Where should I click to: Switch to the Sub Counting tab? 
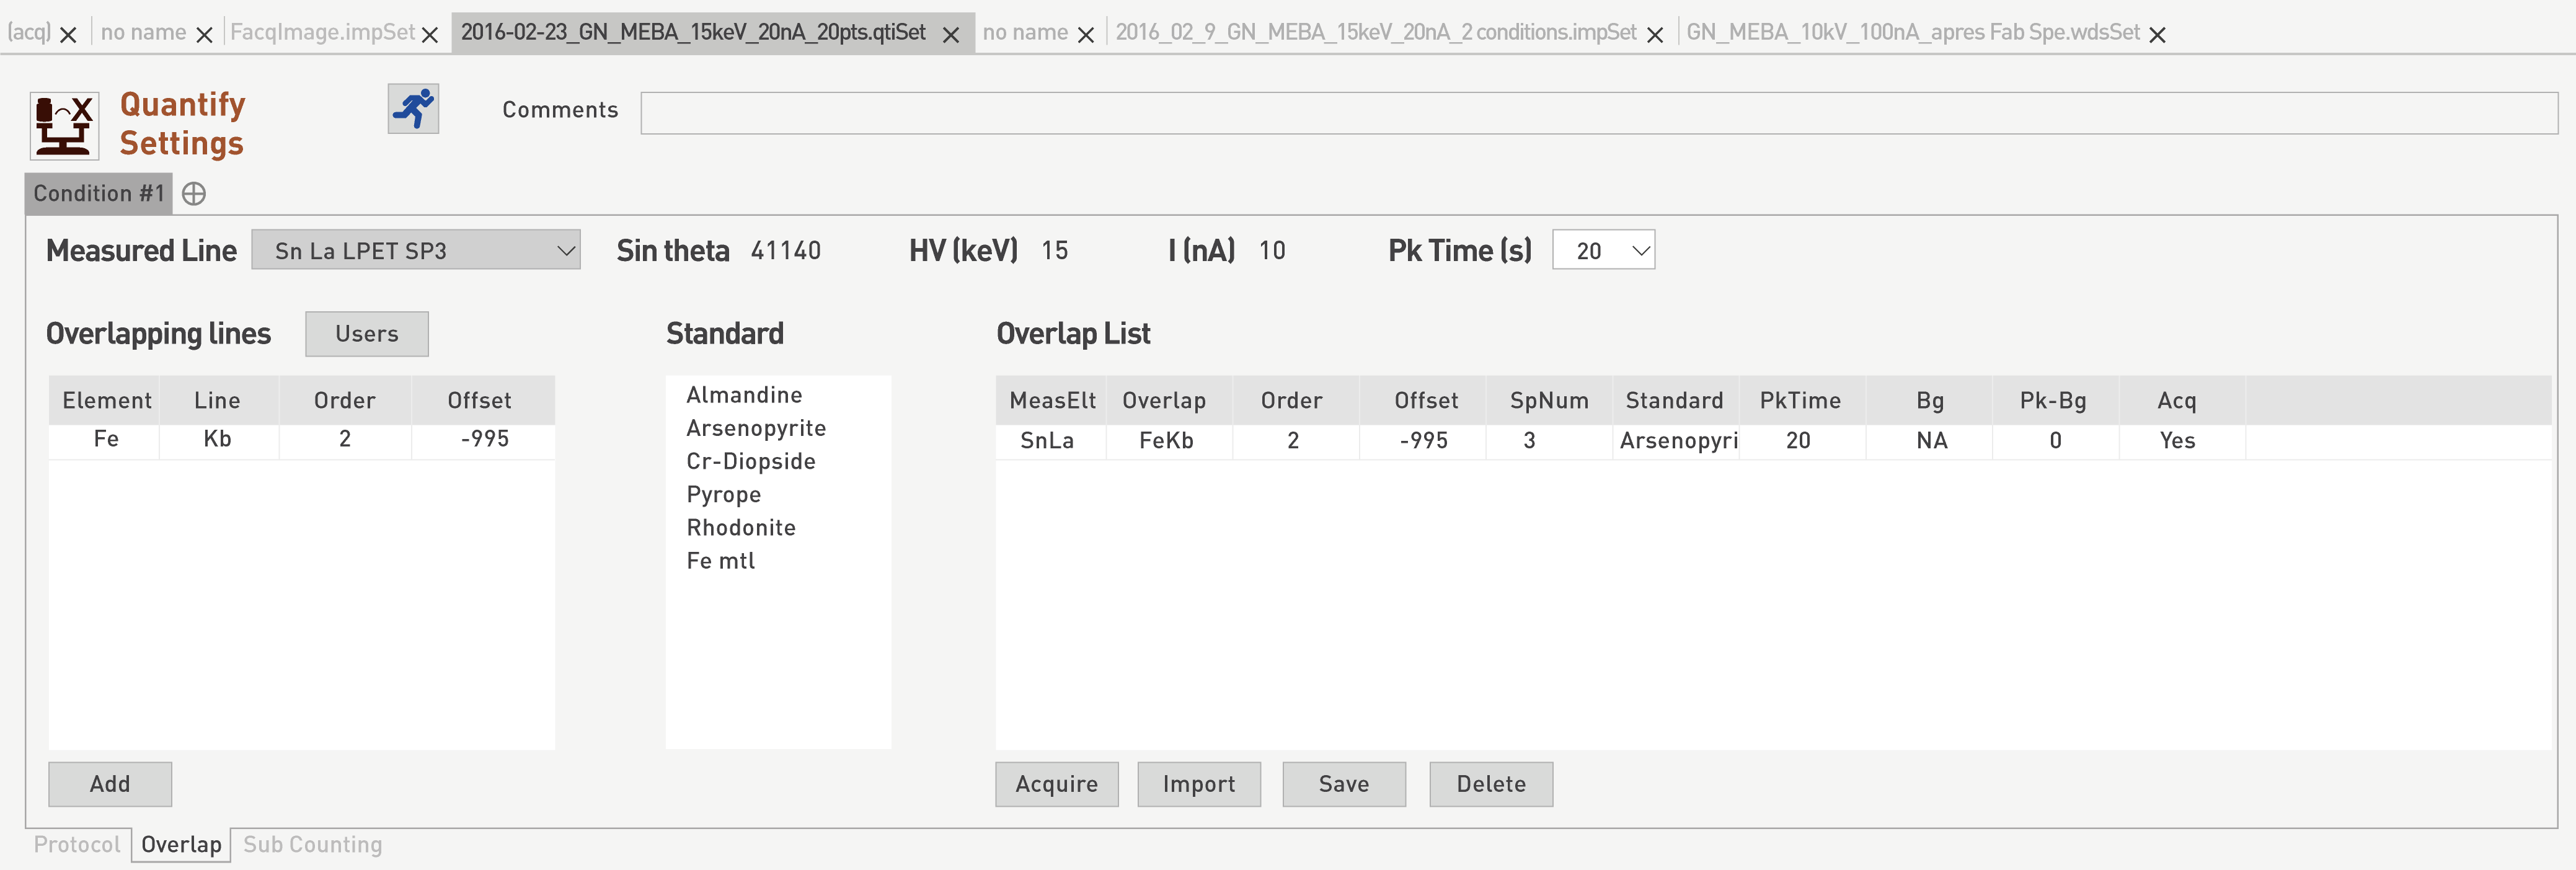(x=312, y=845)
